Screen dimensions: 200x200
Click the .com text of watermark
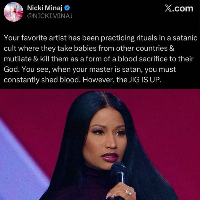point(183,8)
